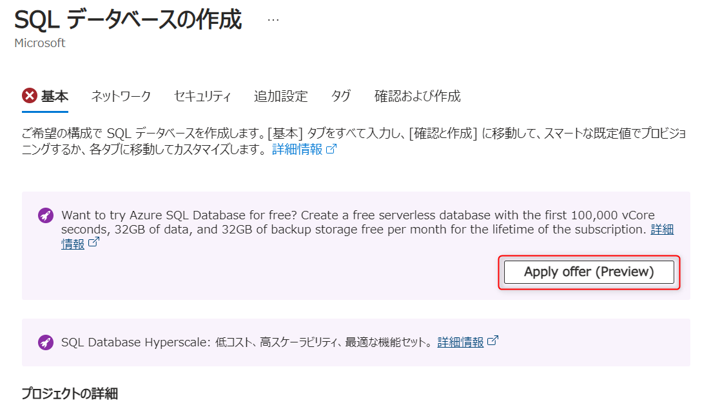
Task: Click the red error icon on 基本 tab
Action: point(30,96)
